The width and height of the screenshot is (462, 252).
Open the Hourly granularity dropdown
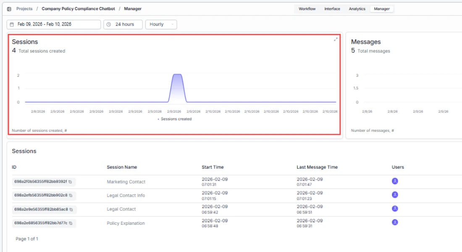161,24
